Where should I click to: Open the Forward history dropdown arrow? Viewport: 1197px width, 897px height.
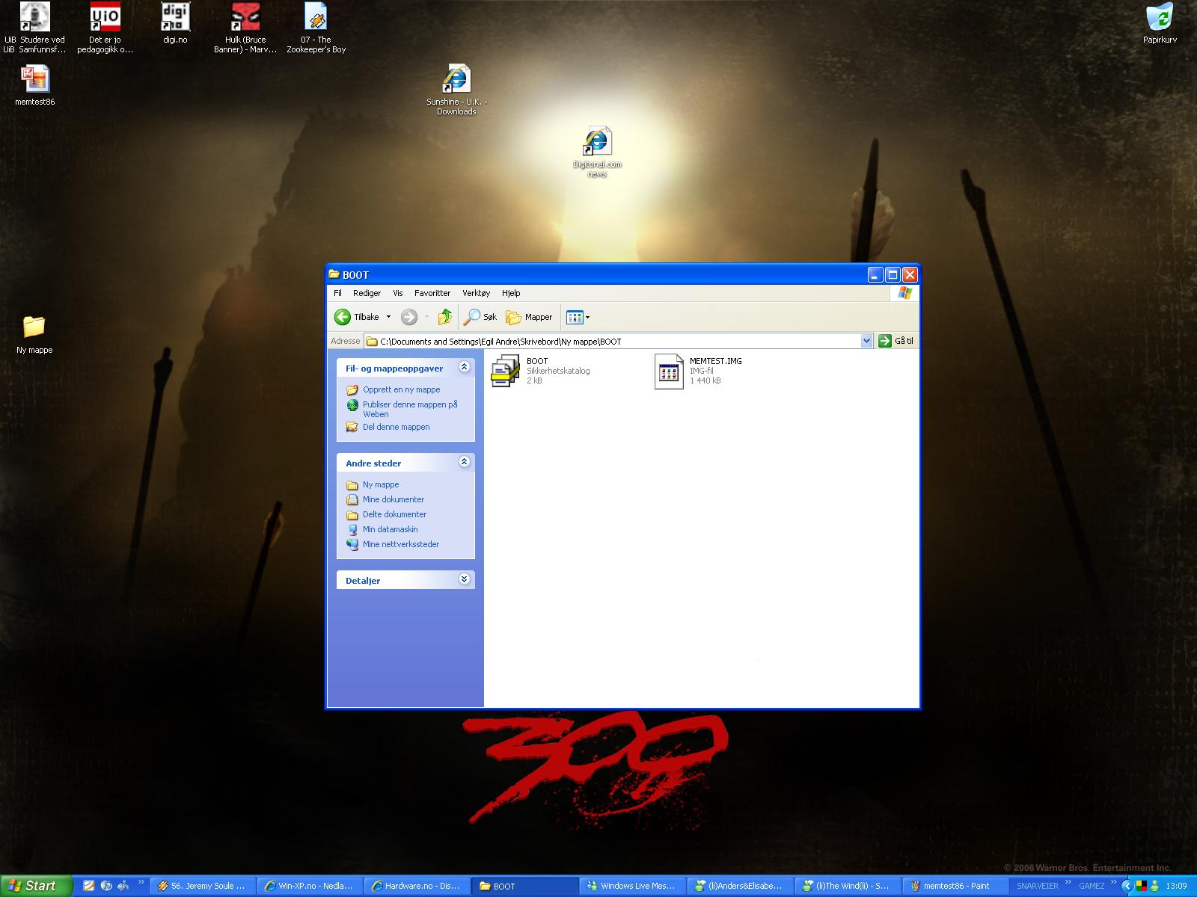point(426,317)
